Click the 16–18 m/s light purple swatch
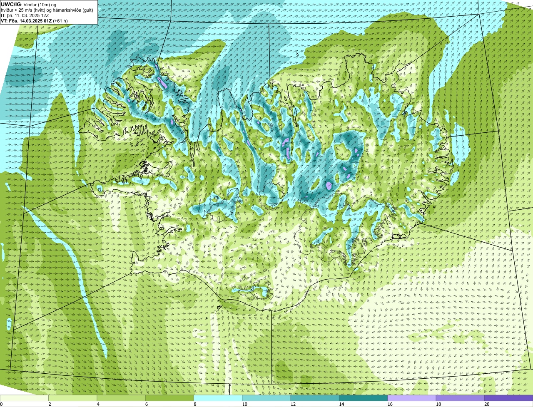 pyautogui.click(x=412, y=398)
